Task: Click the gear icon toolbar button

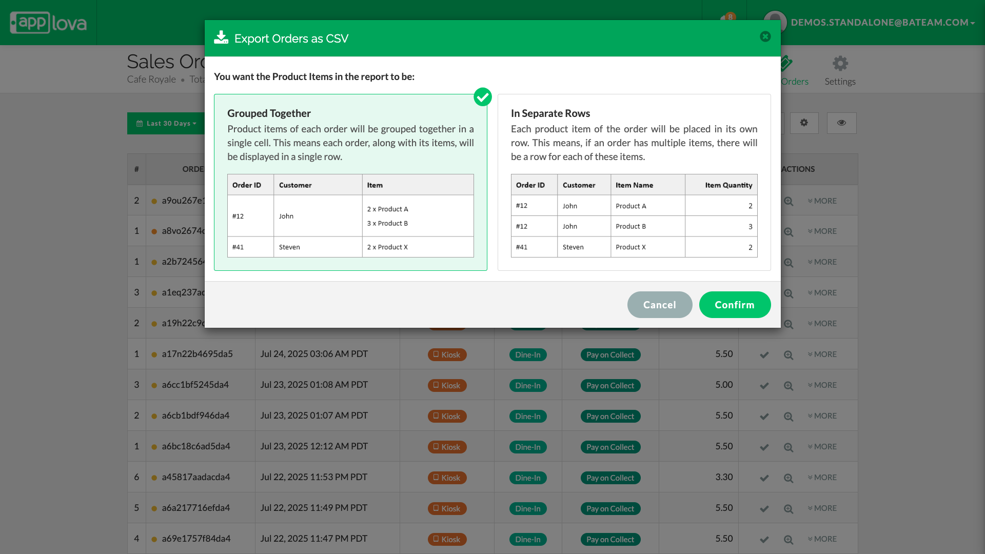Action: coord(804,123)
